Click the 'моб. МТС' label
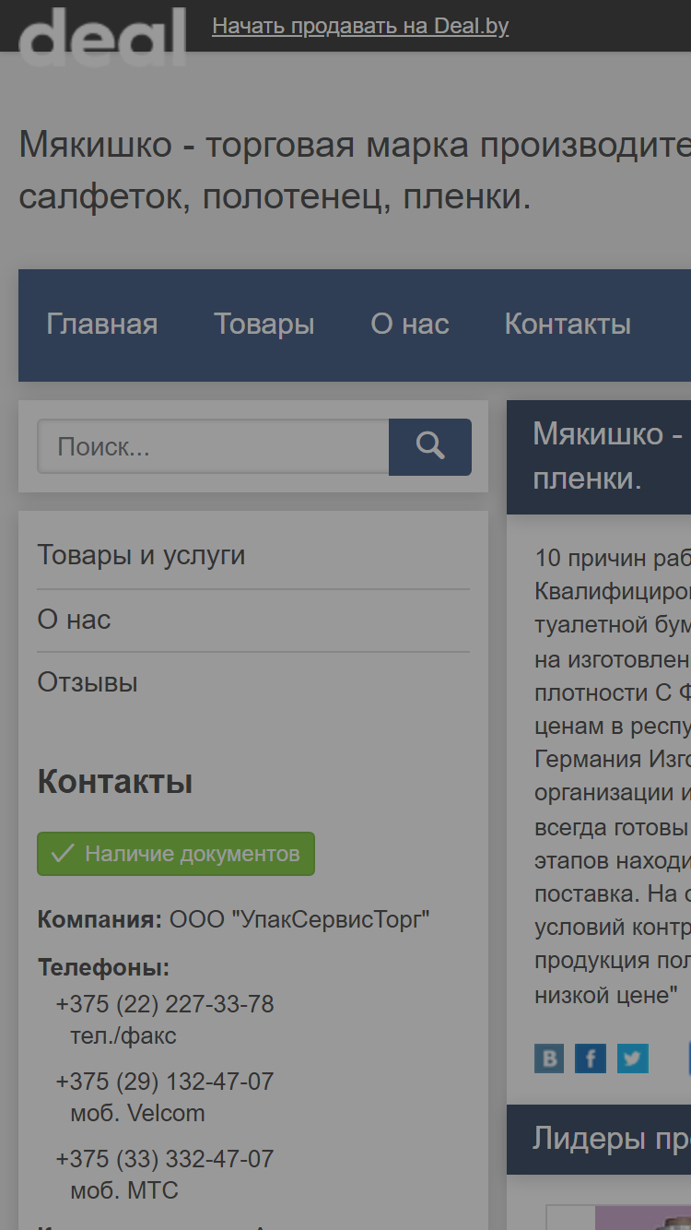The image size is (691, 1230). point(124,1190)
